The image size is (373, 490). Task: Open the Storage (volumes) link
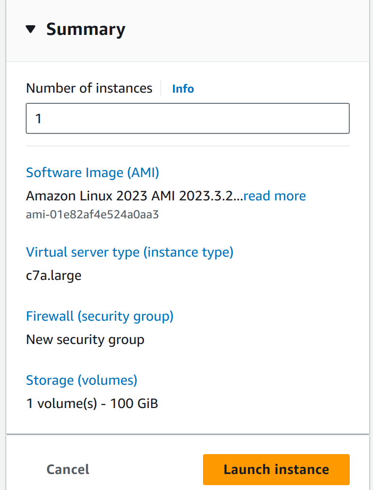coord(81,379)
